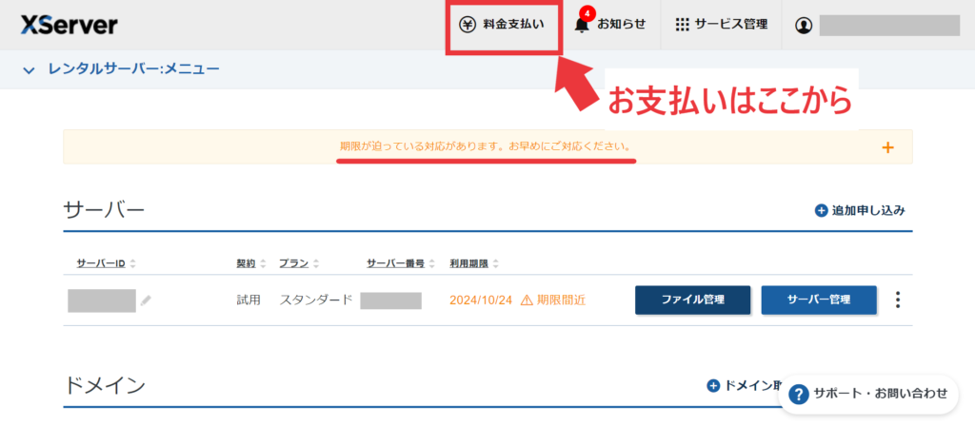Click the plus icon in ドメイン section

[713, 386]
